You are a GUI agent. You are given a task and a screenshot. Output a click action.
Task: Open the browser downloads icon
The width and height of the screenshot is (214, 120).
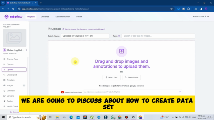[x=196, y=9]
